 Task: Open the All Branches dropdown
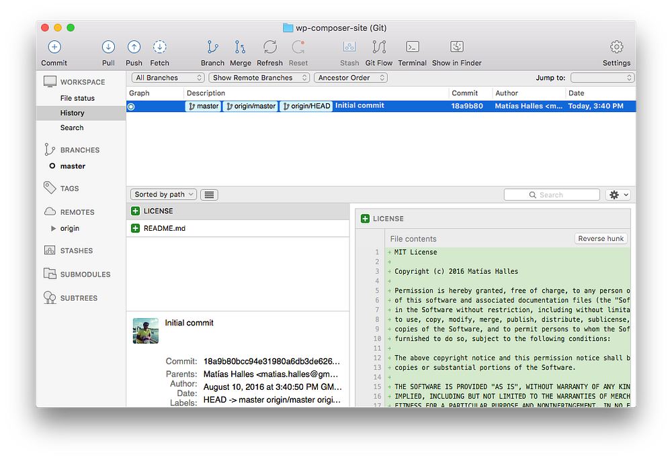(x=168, y=78)
